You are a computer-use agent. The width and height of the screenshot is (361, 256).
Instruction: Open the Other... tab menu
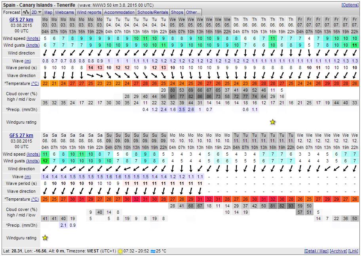tap(193, 12)
